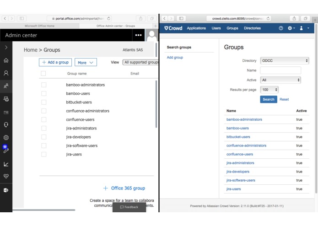318x226 pixels.
Task: Open Health heart icon in sidebar
Action: [x=6, y=176]
